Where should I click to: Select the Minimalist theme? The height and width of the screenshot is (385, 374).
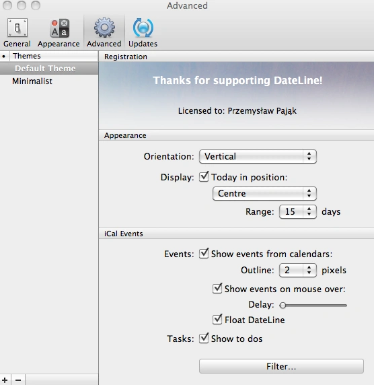coord(32,81)
